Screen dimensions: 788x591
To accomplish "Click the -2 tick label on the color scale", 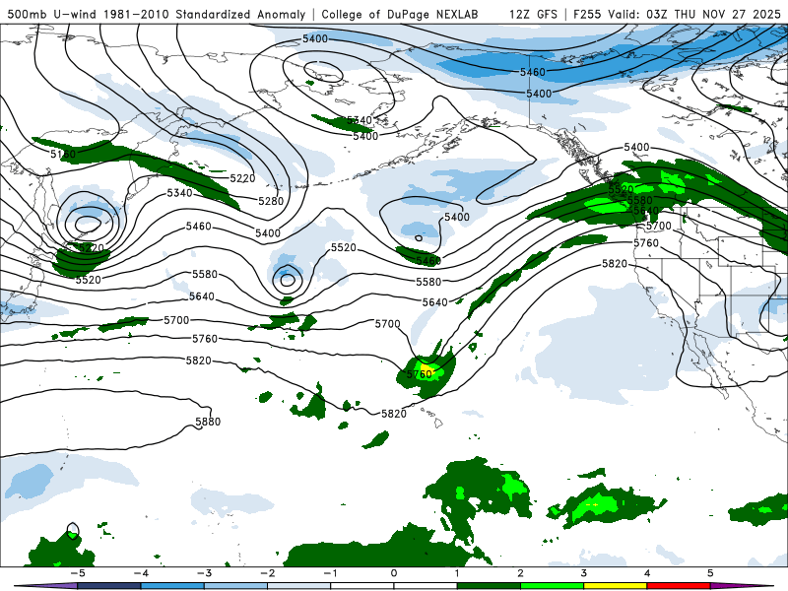I will [x=267, y=573].
